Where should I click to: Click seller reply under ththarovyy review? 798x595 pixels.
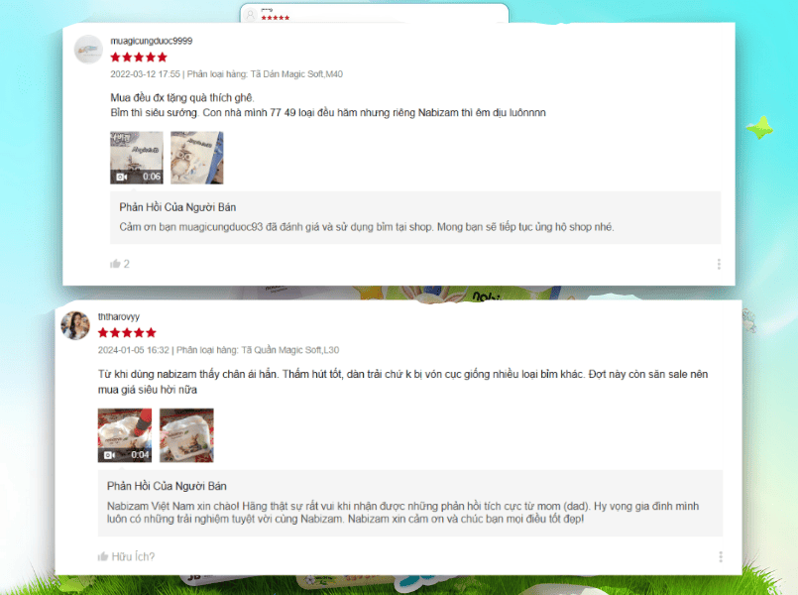click(410, 503)
